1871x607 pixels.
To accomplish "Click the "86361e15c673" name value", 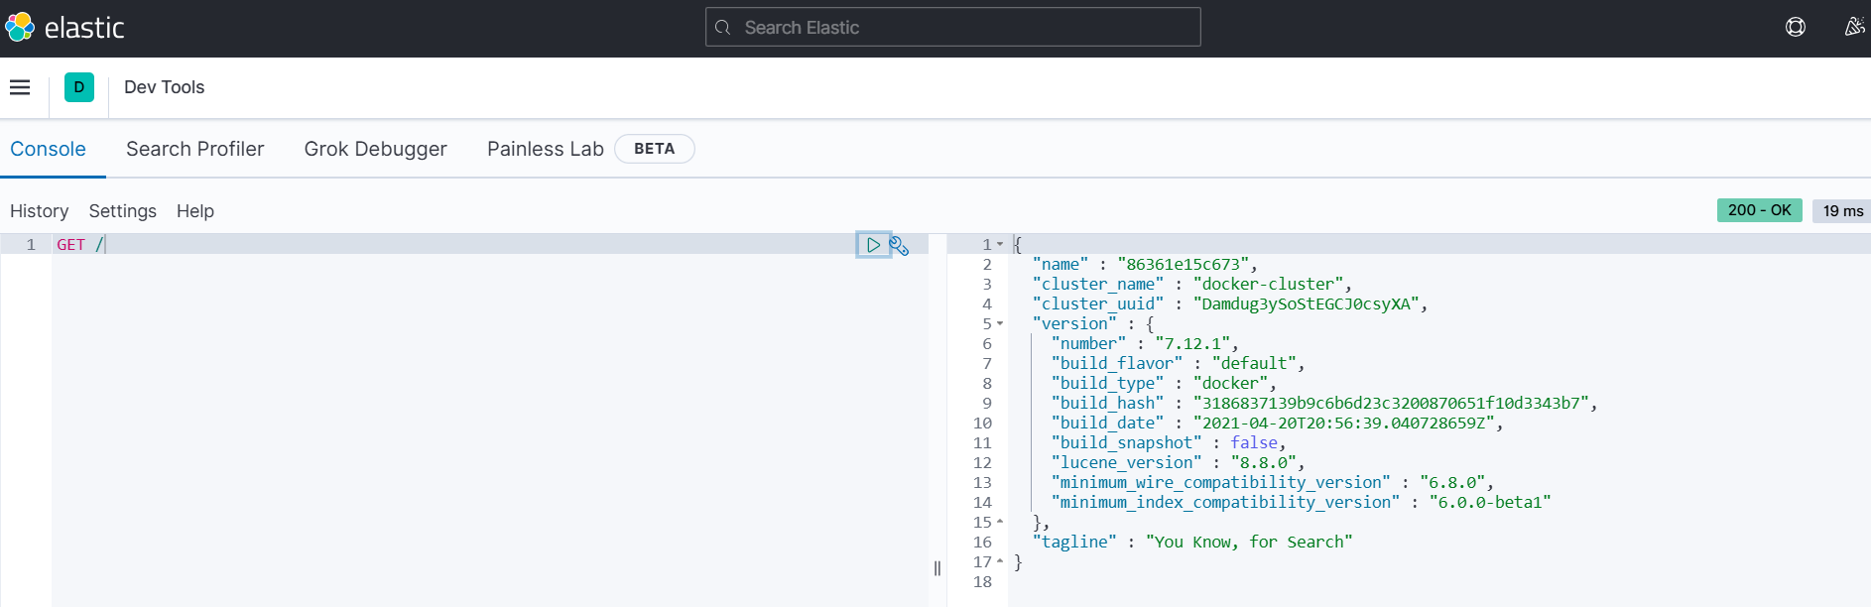I will [x=1184, y=264].
